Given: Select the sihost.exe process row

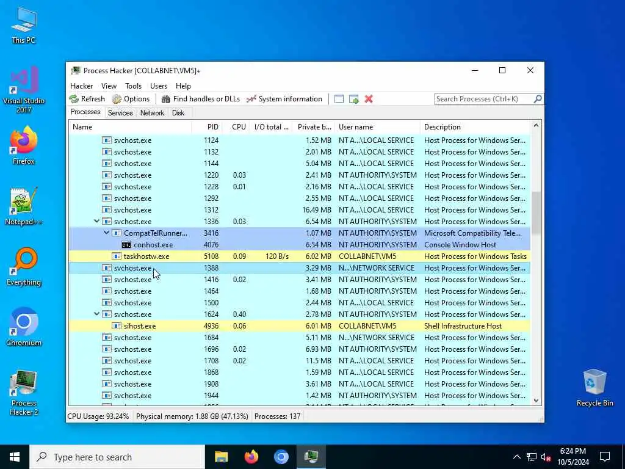Looking at the screenshot, I should pyautogui.click(x=300, y=326).
